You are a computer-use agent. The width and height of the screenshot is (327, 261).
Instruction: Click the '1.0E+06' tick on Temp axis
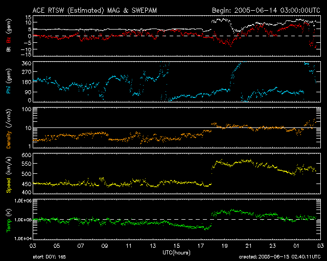[23, 201]
